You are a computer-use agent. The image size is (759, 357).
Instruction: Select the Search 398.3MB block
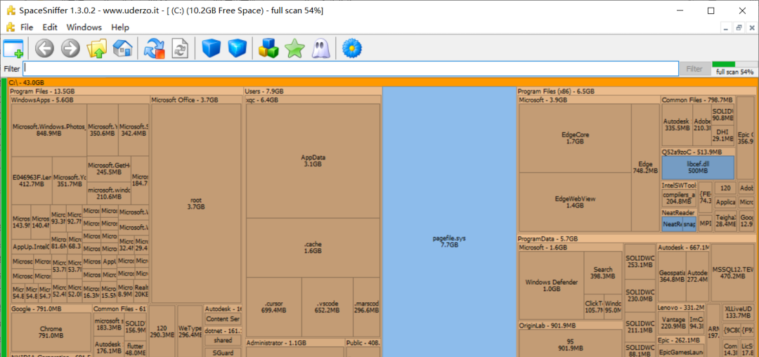[603, 273]
